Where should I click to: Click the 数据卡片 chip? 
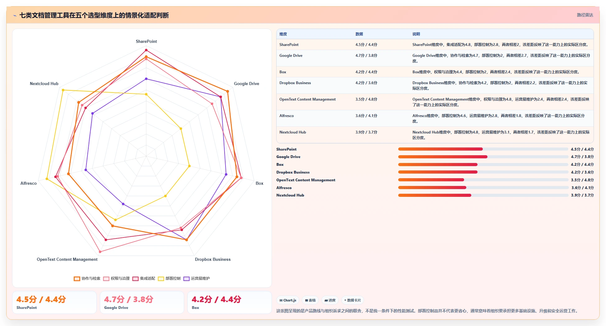352,300
